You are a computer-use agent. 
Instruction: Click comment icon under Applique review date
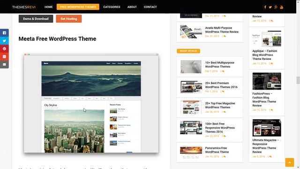[x=271, y=63]
